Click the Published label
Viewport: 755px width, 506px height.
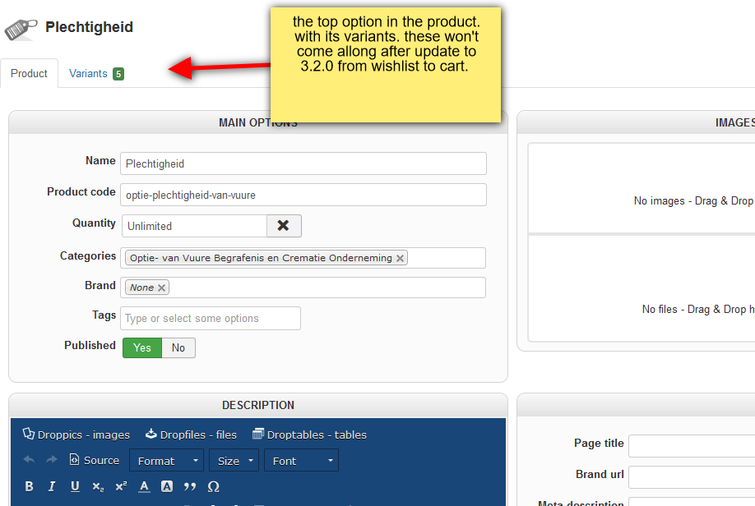tap(90, 345)
